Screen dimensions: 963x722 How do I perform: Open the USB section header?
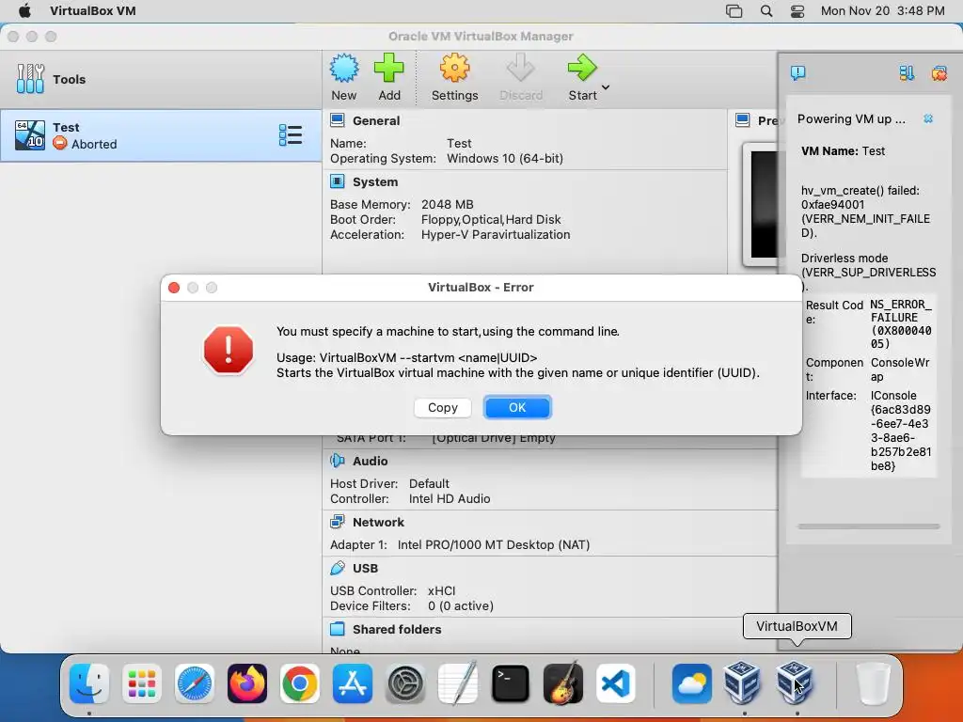tap(365, 569)
